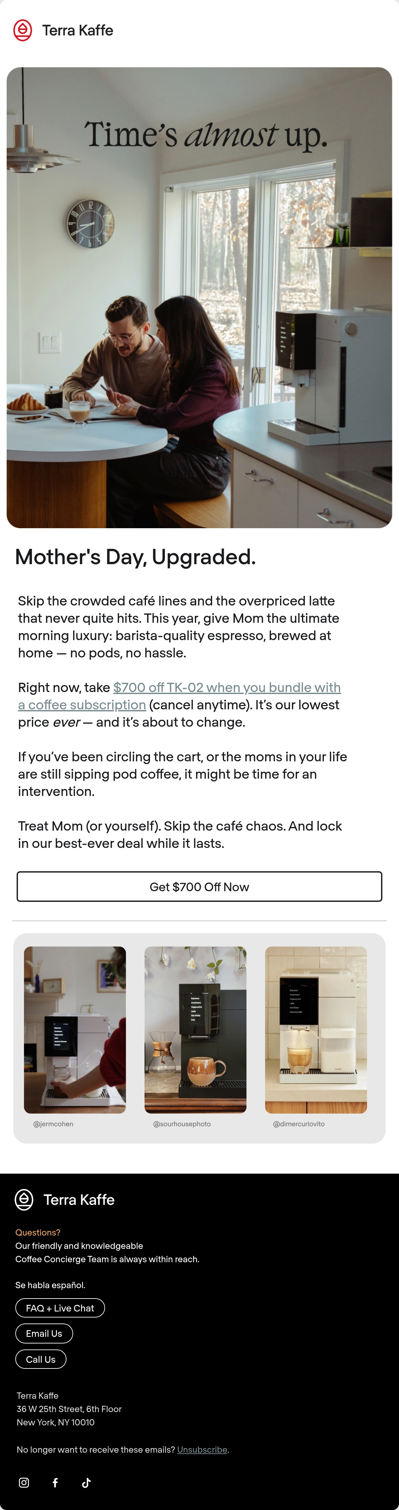Click the Call Us button
This screenshot has height=1510, width=399.
[41, 1359]
